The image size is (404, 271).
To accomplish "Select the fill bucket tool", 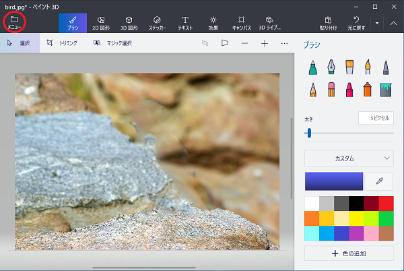I will coord(385,90).
